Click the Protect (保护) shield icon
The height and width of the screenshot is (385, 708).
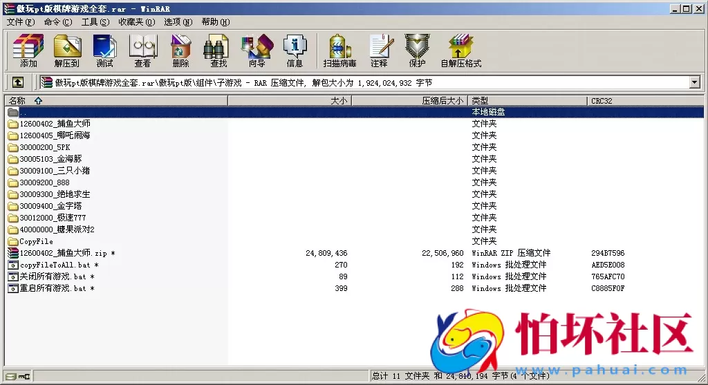point(417,50)
